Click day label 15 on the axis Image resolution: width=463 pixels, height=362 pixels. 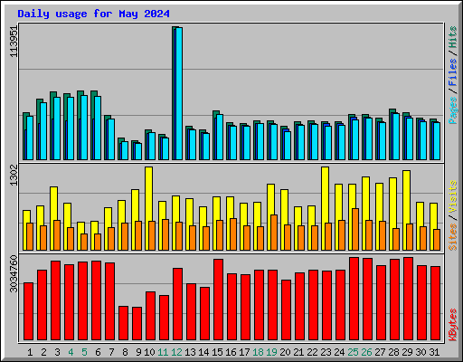[x=217, y=352]
